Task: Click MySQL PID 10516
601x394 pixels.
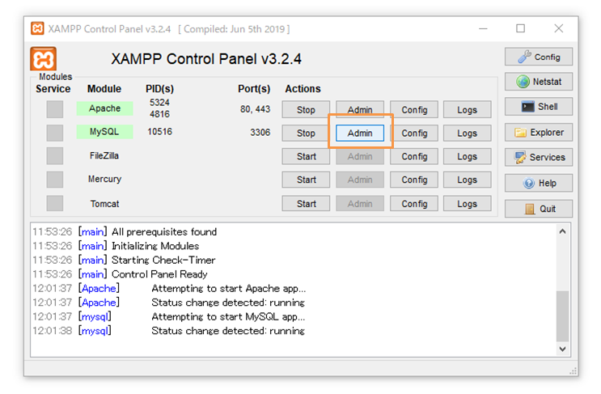Action: coord(160,131)
